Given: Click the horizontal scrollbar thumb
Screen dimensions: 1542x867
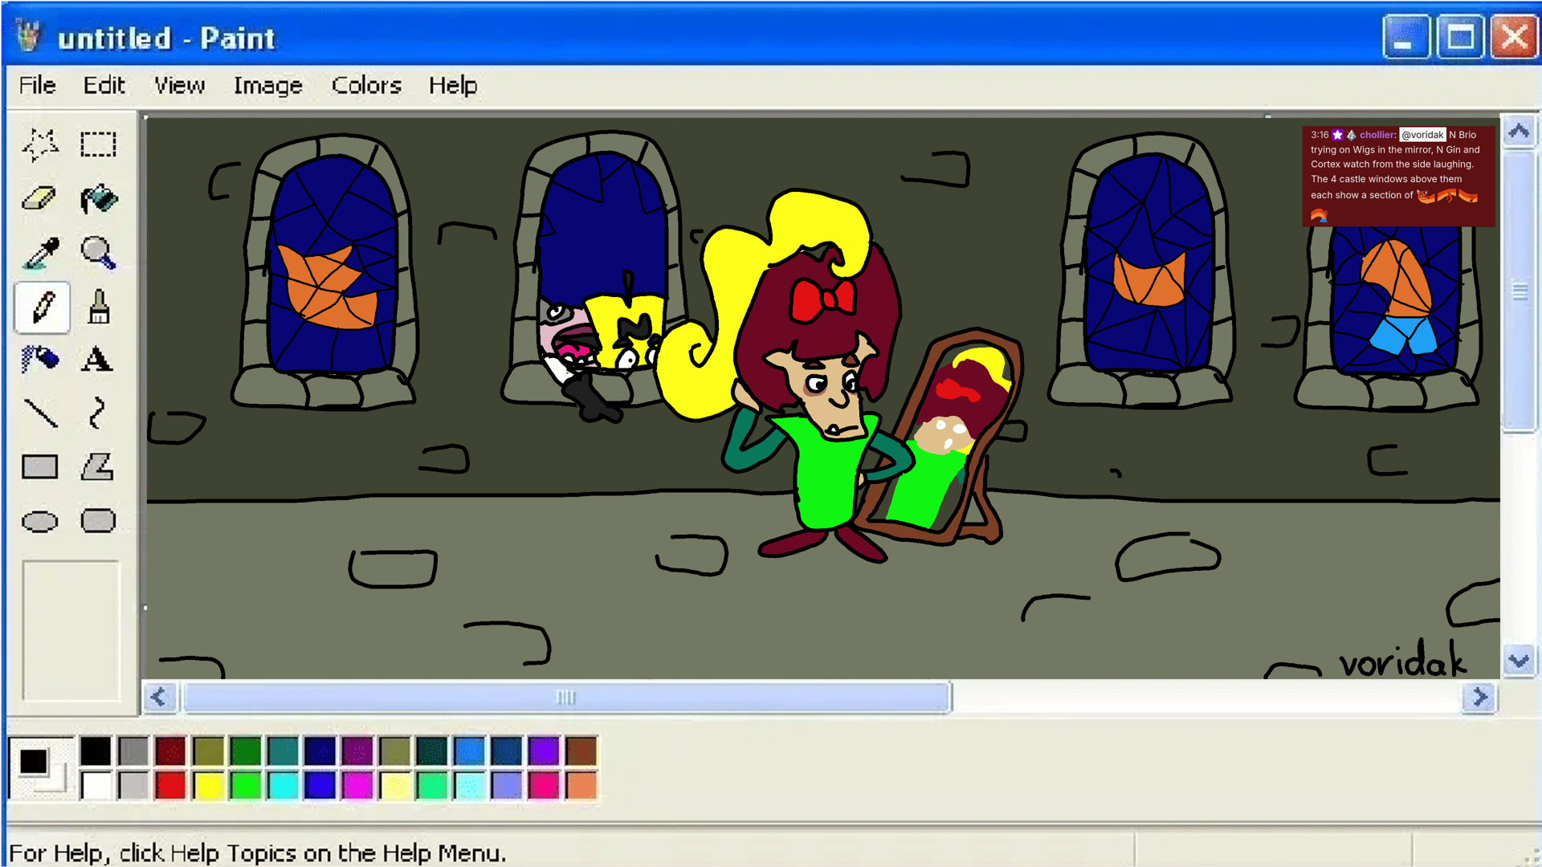Looking at the screenshot, I should [566, 697].
